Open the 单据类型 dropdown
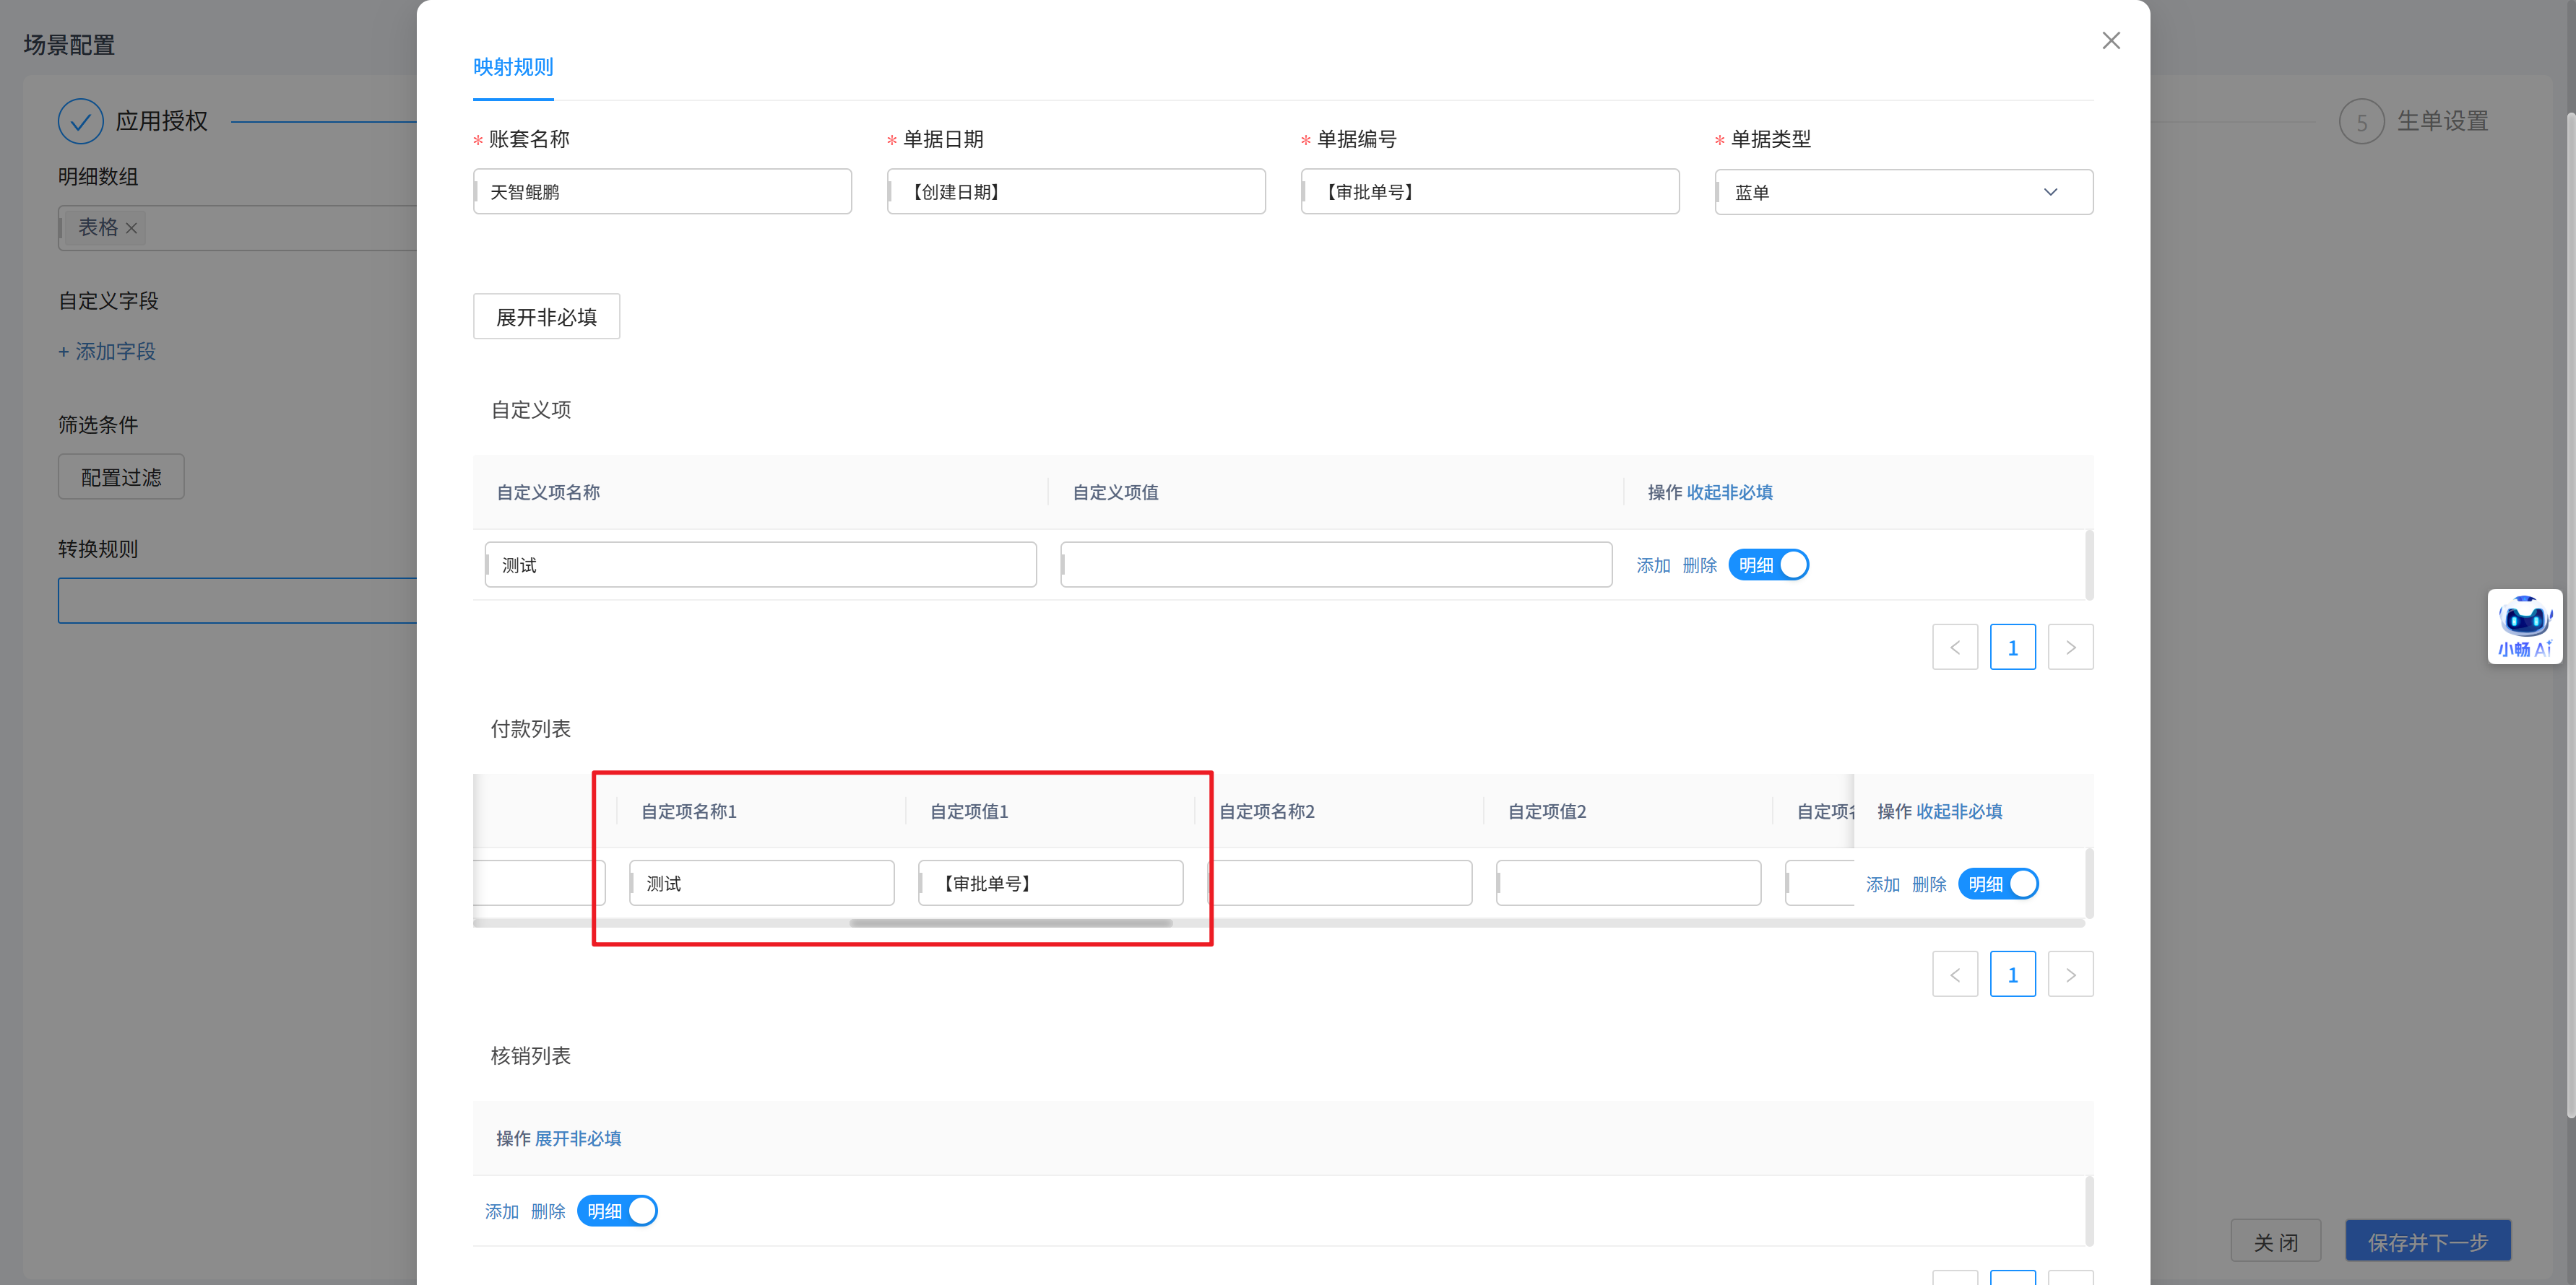Viewport: 2576px width, 1285px height. 1903,192
